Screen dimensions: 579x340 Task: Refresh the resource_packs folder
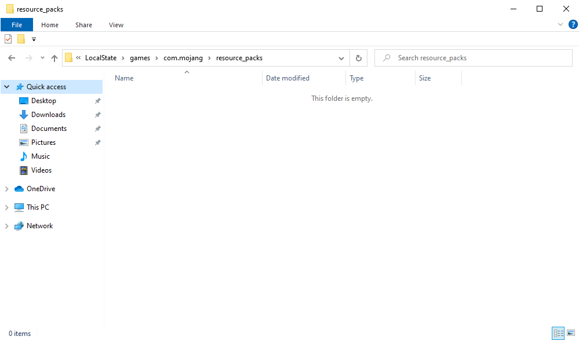click(359, 58)
